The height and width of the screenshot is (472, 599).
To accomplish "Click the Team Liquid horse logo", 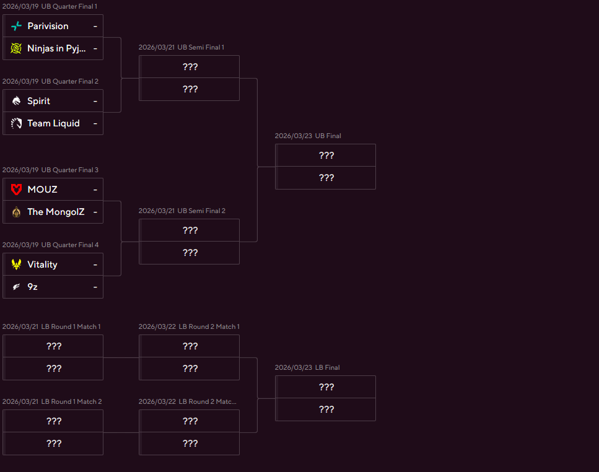I will click(16, 123).
